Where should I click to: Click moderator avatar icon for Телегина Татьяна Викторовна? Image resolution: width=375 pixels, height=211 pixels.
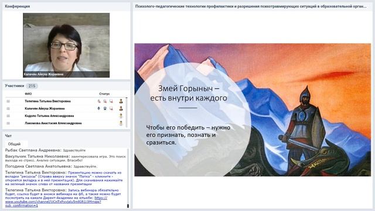[121, 101]
